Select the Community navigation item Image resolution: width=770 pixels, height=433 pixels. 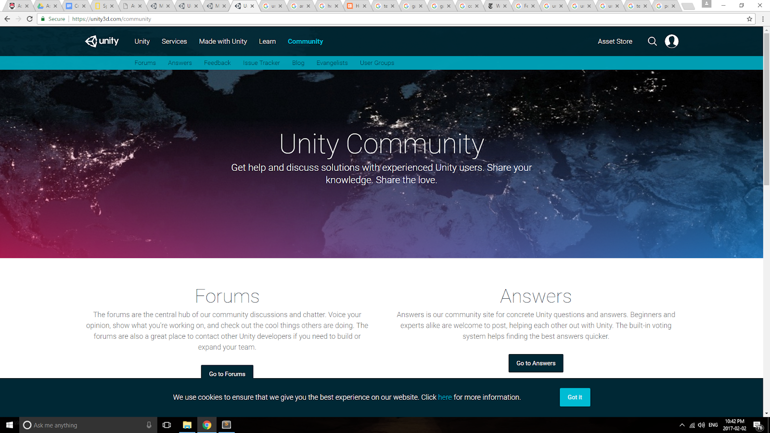tap(305, 41)
